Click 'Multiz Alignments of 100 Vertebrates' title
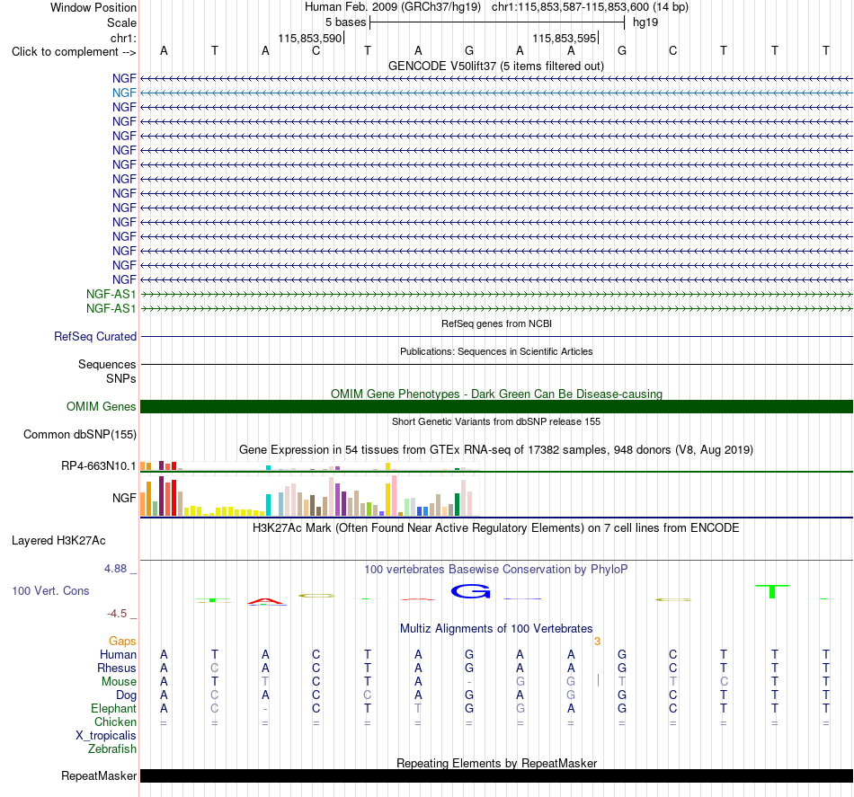This screenshot has width=854, height=797. coord(496,628)
